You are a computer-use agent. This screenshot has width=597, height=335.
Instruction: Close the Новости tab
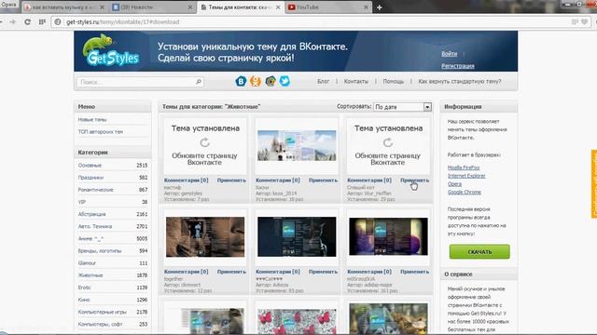click(x=190, y=7)
